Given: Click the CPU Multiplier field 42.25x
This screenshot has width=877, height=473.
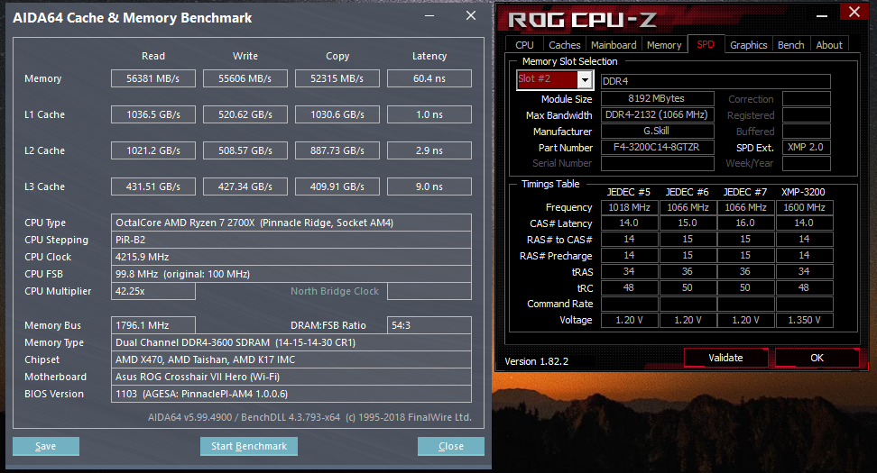Looking at the screenshot, I should point(153,291).
